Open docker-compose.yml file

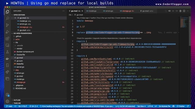pos(25,52)
